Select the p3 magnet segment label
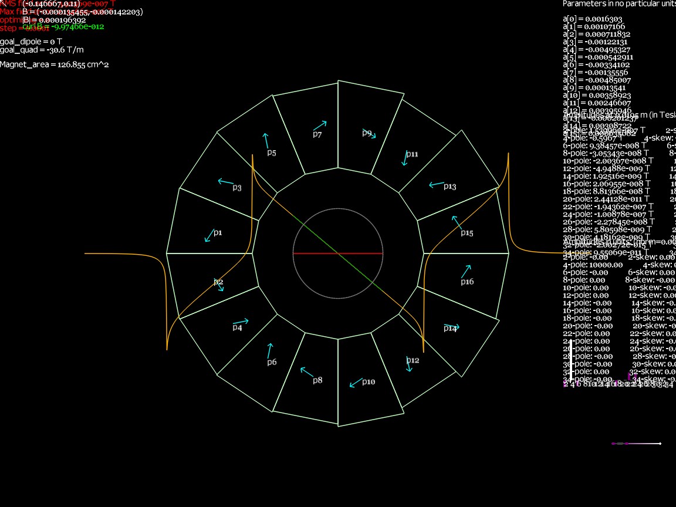This screenshot has width=676, height=507. (236, 188)
